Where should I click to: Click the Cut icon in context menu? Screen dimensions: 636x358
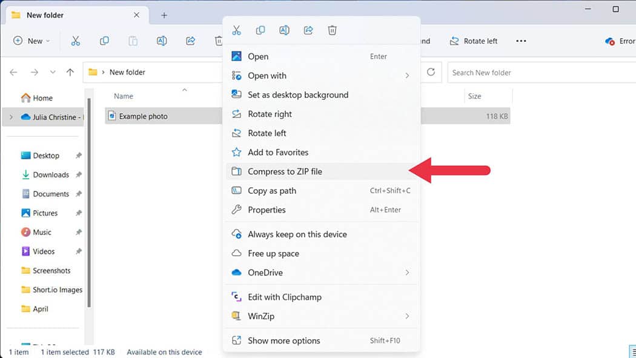236,30
